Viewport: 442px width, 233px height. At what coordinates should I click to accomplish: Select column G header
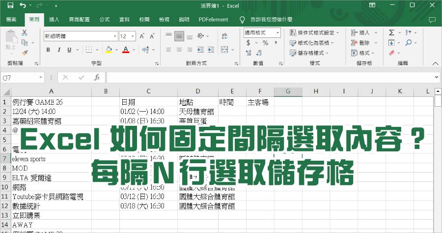tap(288, 91)
